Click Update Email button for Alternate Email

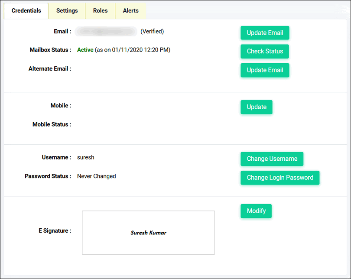pyautogui.click(x=265, y=70)
